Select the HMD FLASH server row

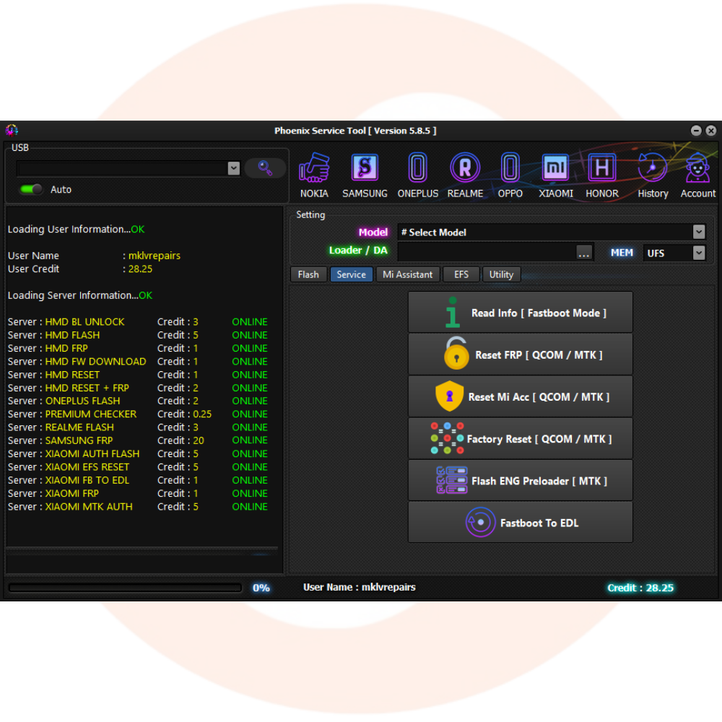pos(138,335)
